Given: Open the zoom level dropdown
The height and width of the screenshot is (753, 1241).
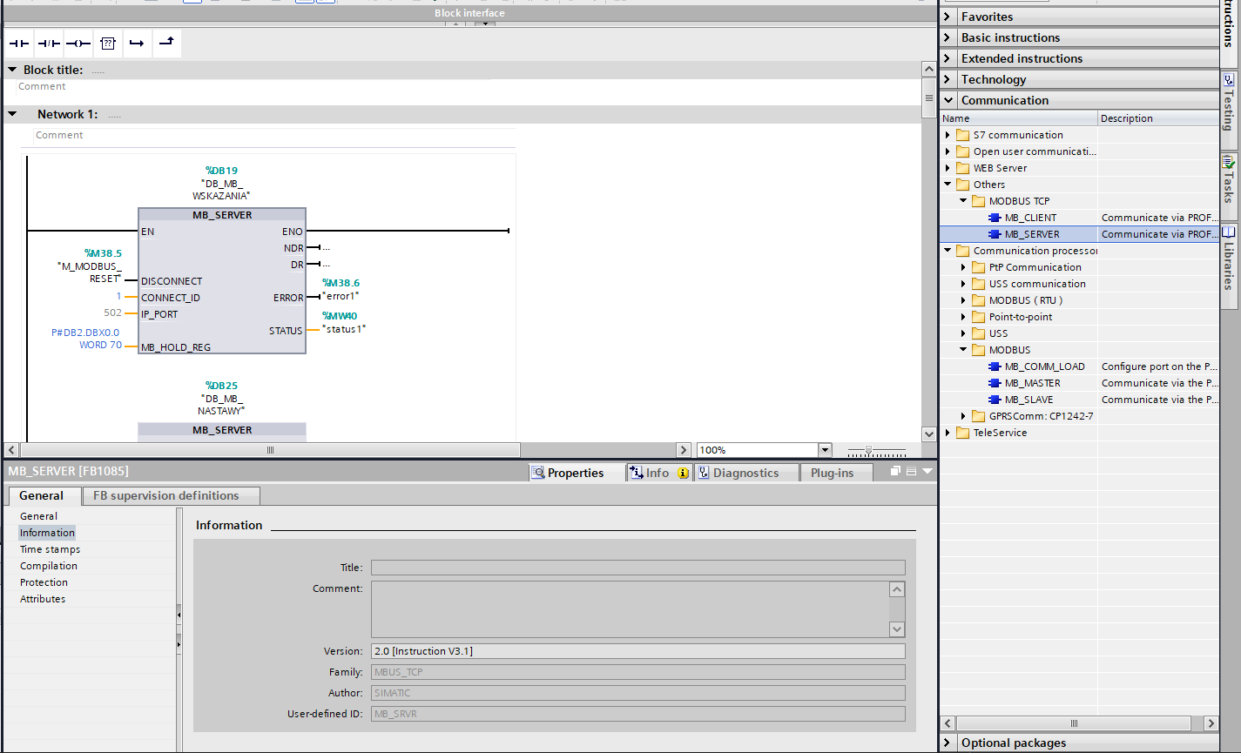Looking at the screenshot, I should [x=823, y=449].
